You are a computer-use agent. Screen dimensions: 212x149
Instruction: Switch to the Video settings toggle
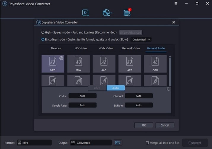(x=97, y=88)
